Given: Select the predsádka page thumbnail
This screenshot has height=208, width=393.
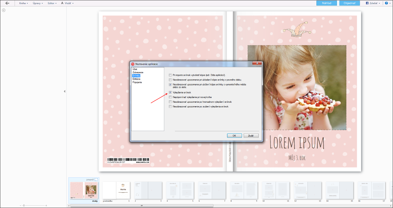Looking at the screenshot, I should pos(116,190).
